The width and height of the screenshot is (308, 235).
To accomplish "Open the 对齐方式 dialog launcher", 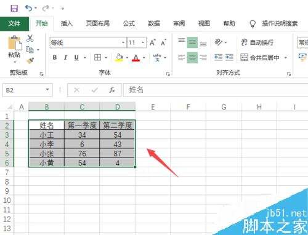I will pyautogui.click(x=289, y=74).
